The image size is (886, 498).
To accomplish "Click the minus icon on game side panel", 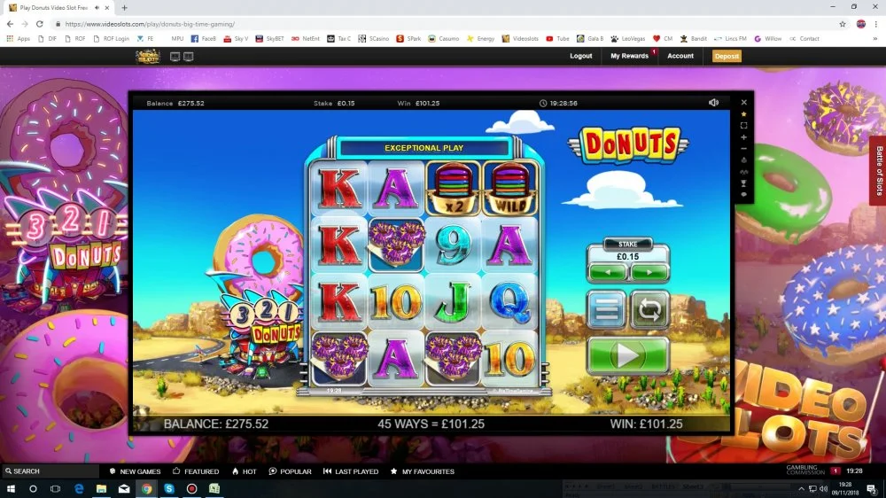I will 743,149.
